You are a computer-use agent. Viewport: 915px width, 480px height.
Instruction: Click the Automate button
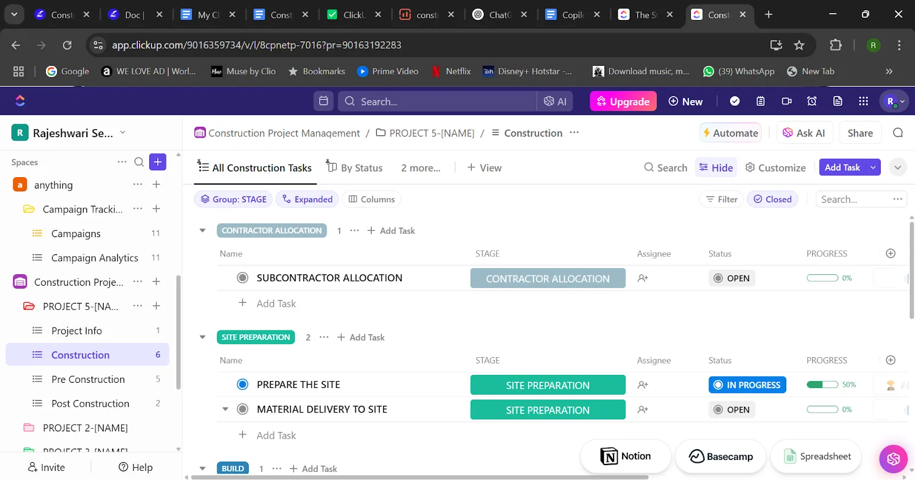tap(731, 133)
